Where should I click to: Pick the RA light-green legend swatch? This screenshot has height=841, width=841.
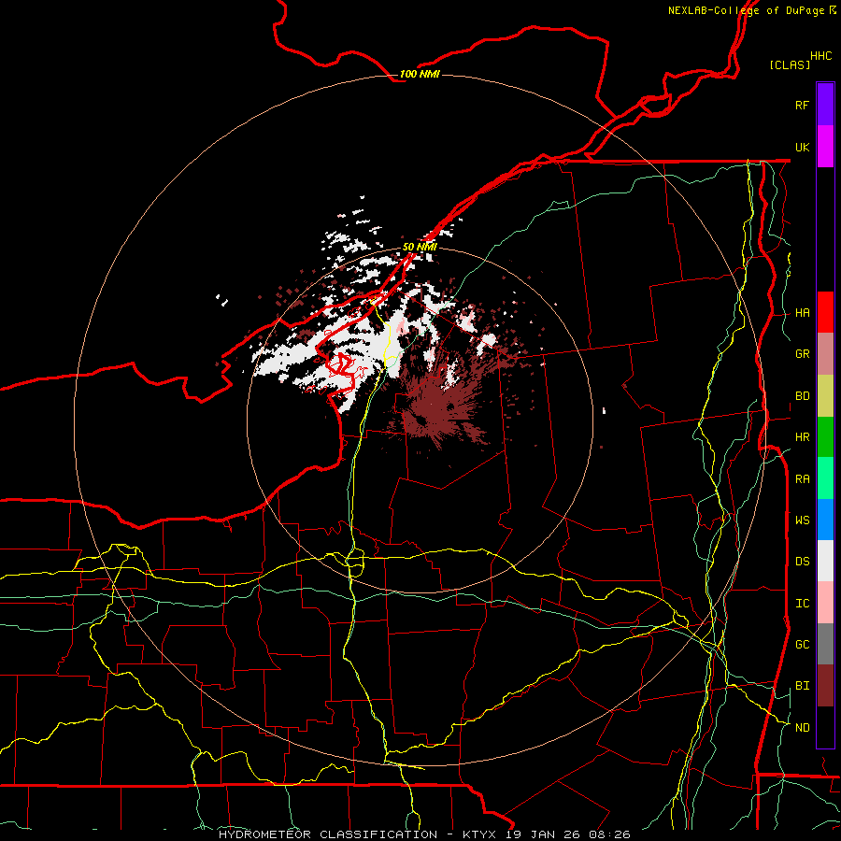coord(825,478)
